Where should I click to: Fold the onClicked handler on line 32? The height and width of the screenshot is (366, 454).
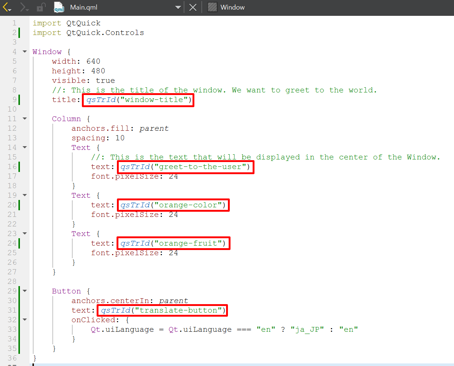25,320
